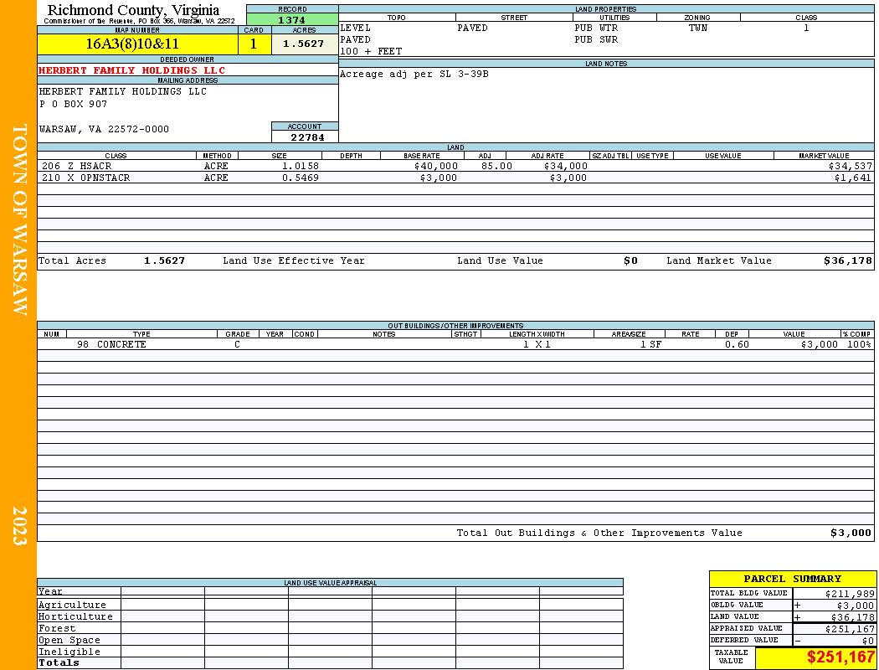Screen dimensions: 879x670
Task: Click the PARCEL SUMMARY header
Action: click(792, 580)
